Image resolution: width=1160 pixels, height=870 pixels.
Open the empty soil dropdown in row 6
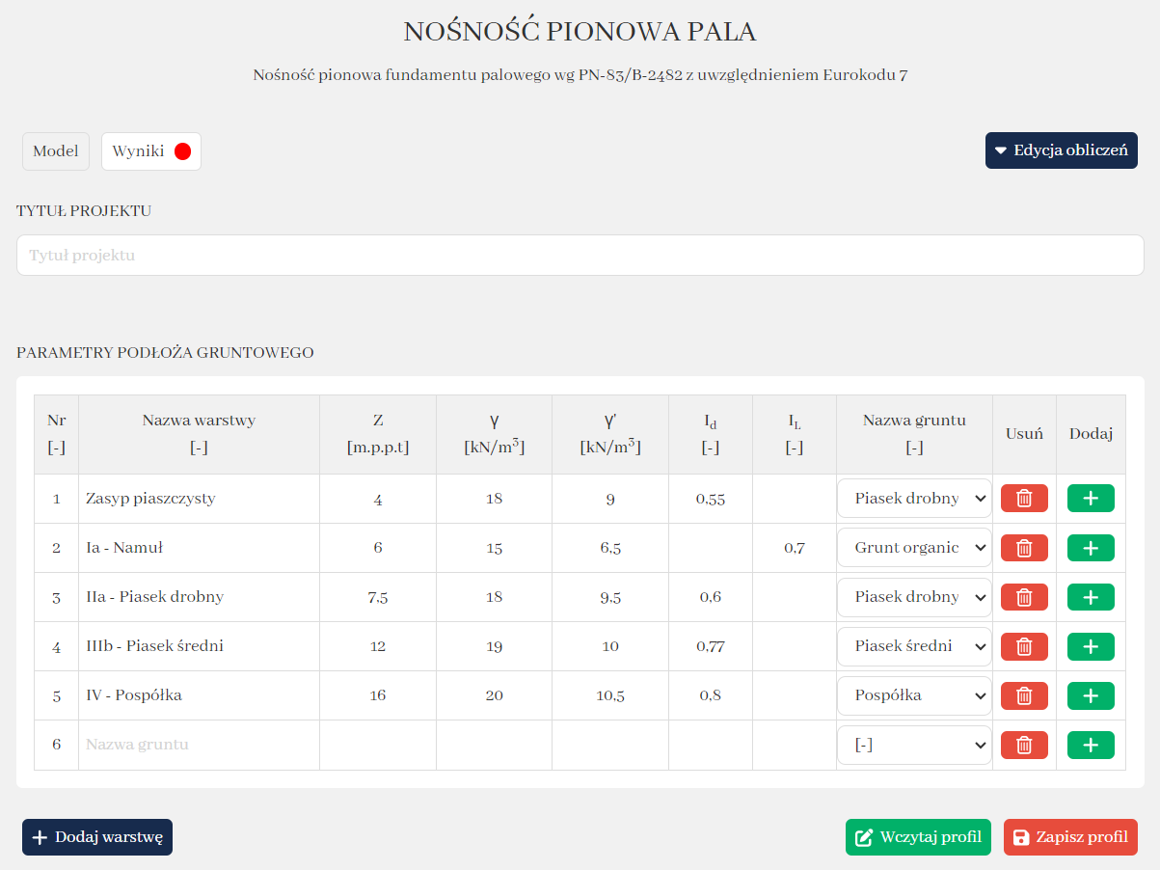[x=914, y=745]
